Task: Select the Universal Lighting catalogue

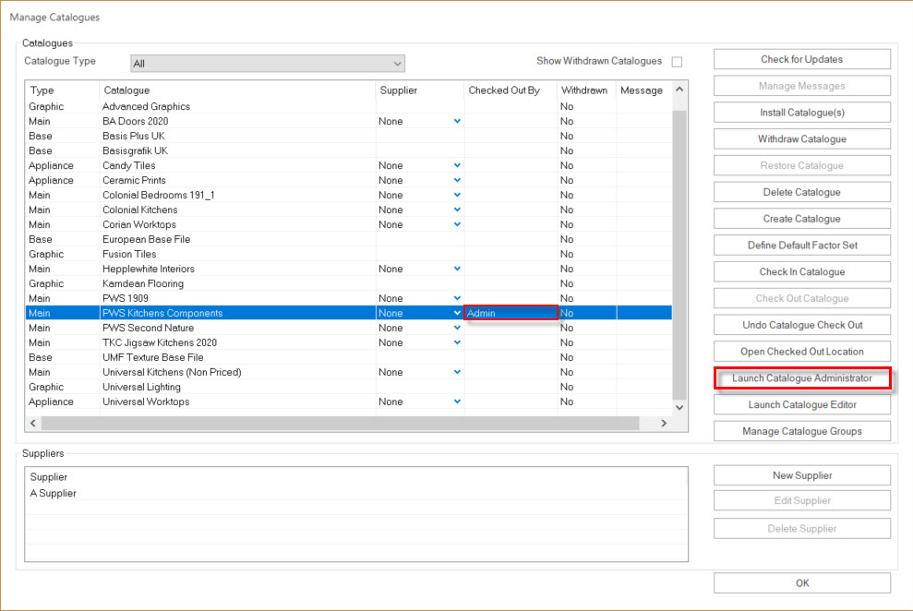Action: tap(349, 387)
